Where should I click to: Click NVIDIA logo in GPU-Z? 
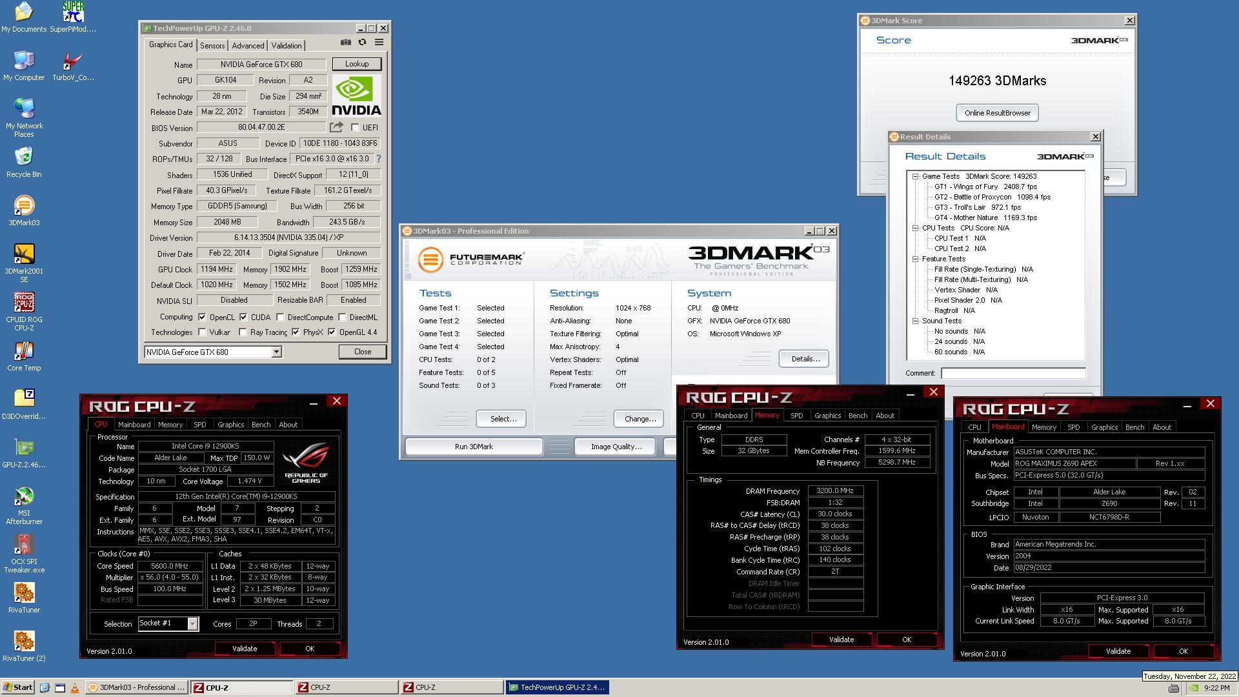tap(356, 96)
